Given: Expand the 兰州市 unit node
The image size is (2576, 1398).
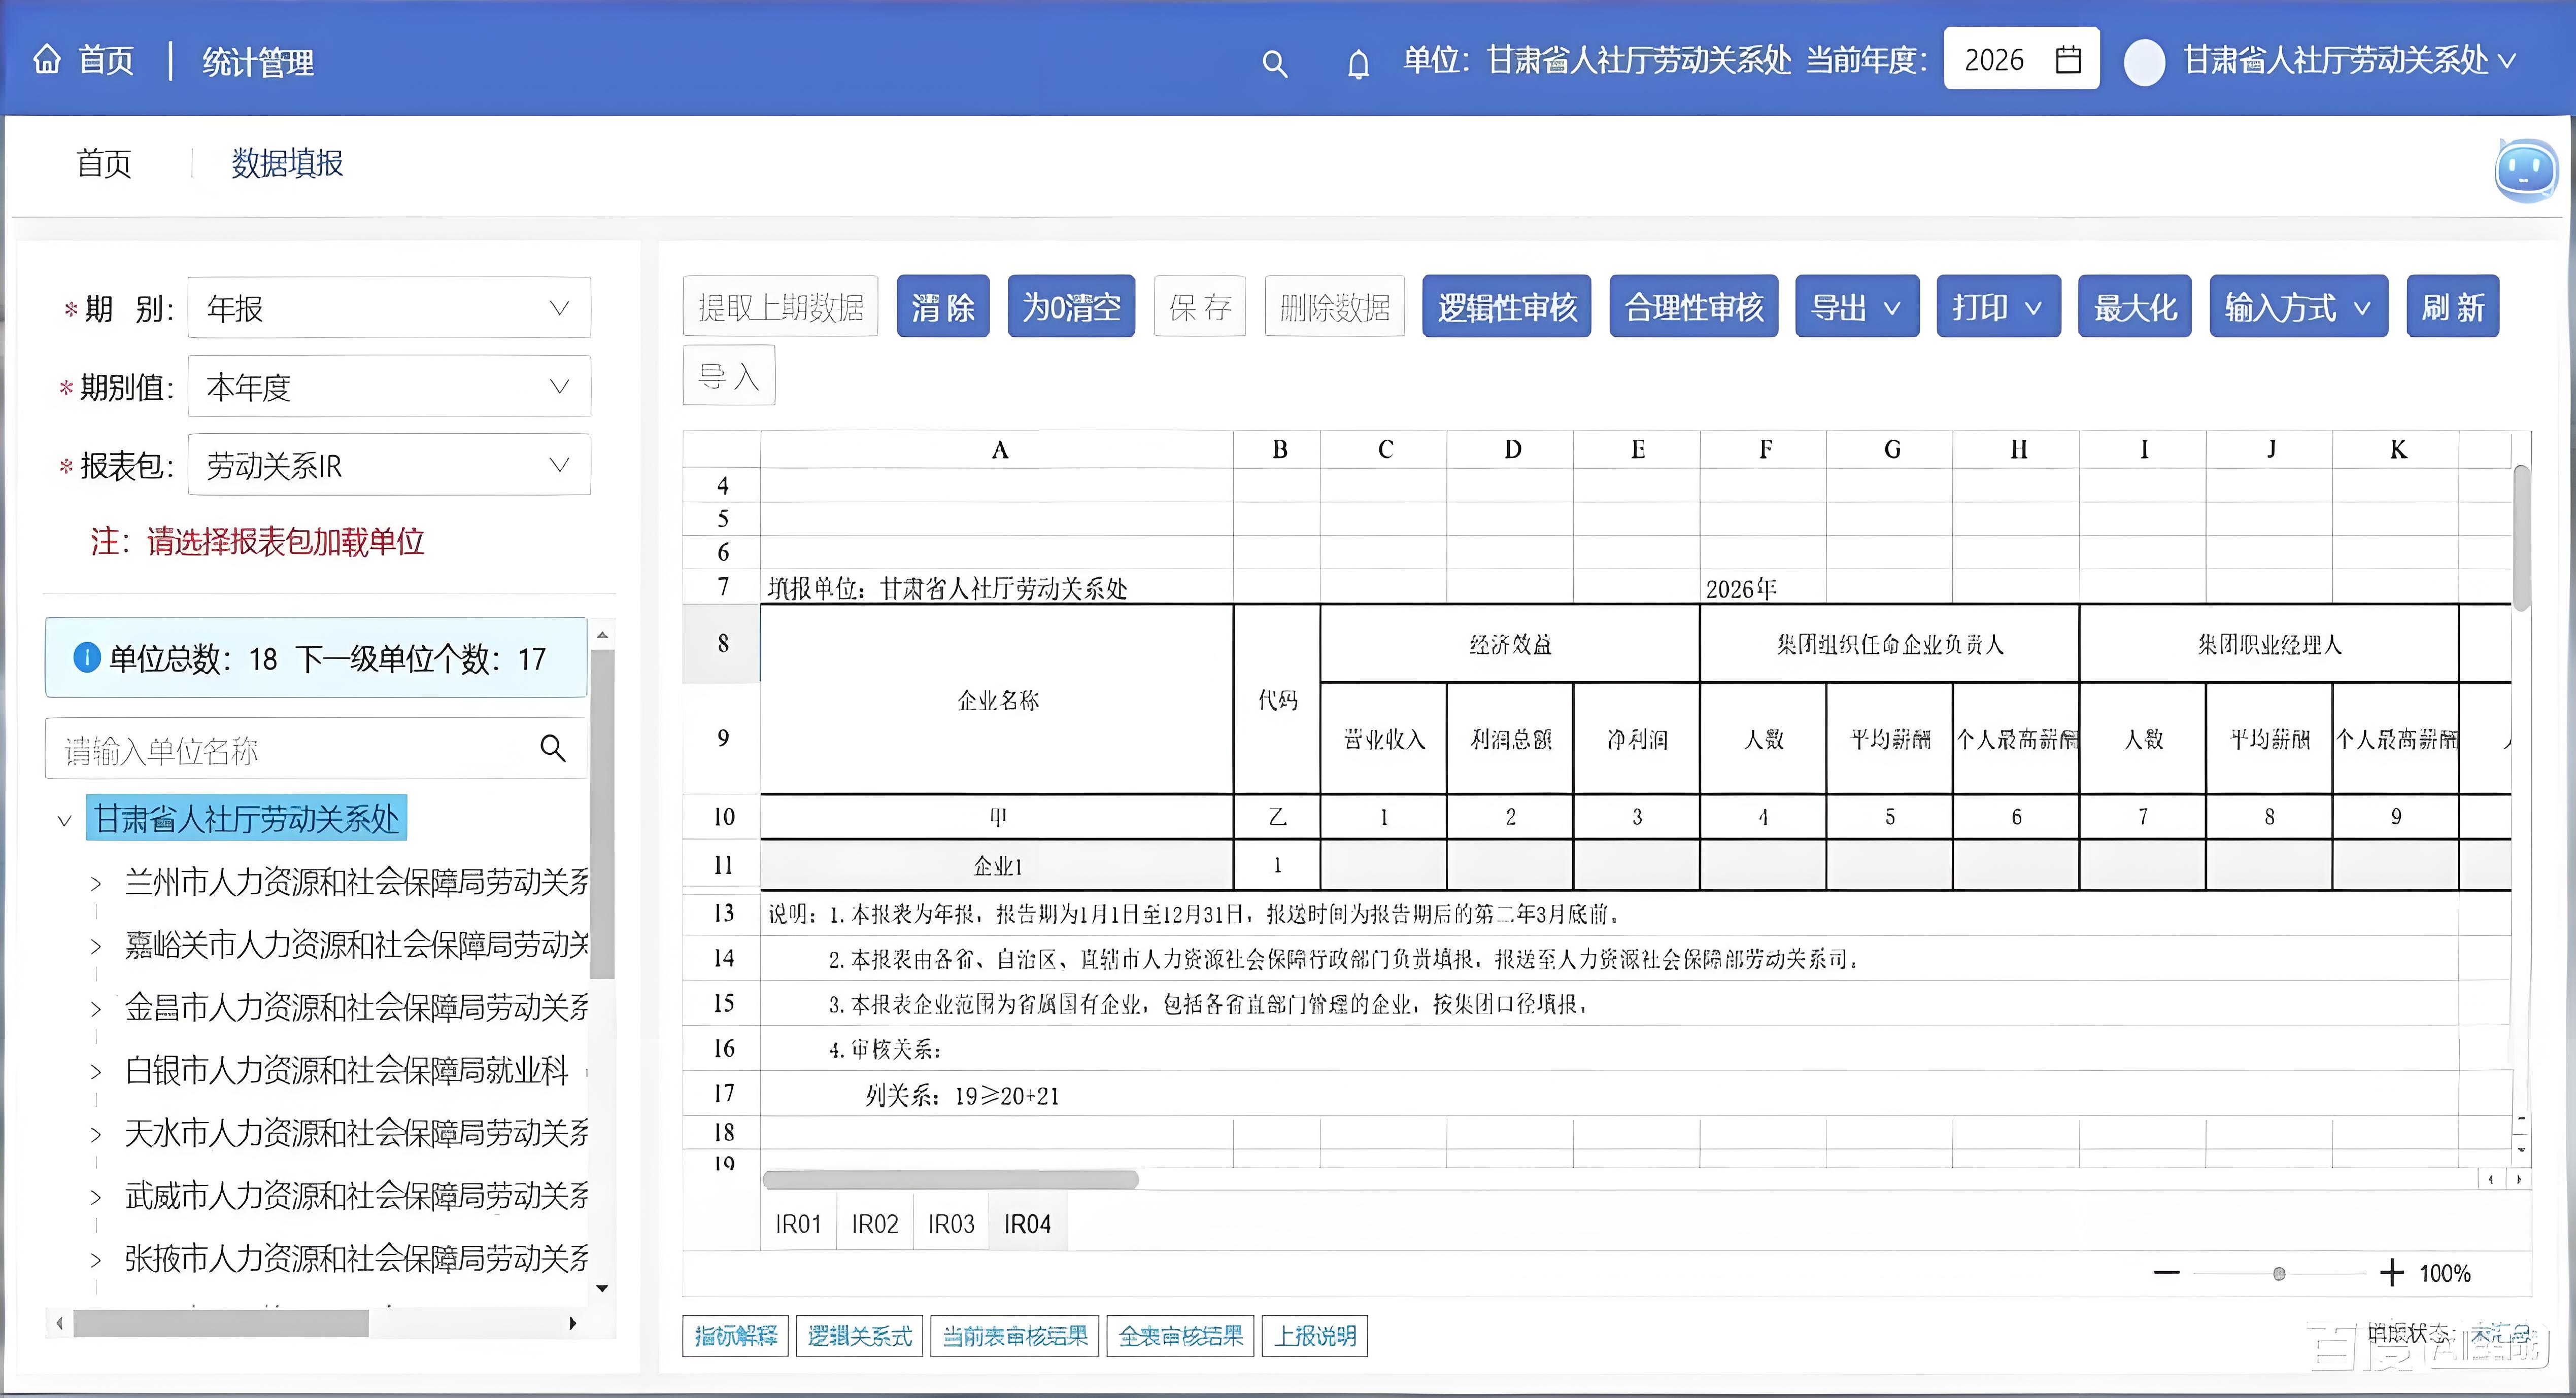Looking at the screenshot, I should click(95, 883).
